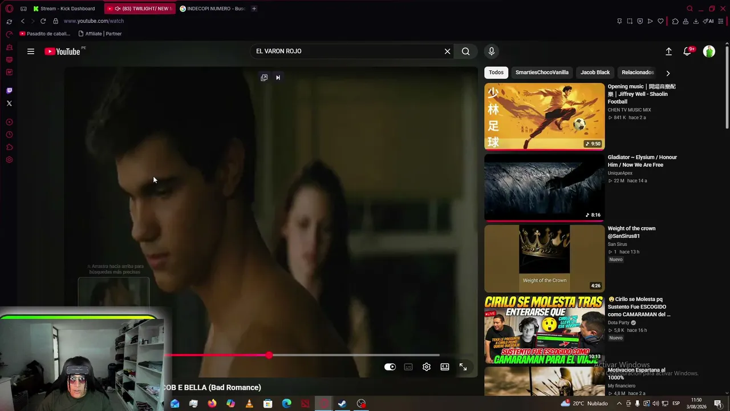Select the Relacionados filter chip
Screen dimensions: 730x411
[638, 72]
